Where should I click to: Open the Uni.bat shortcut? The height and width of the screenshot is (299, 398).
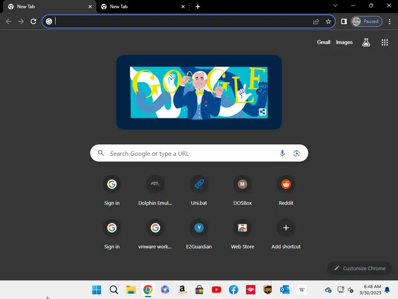199,190
